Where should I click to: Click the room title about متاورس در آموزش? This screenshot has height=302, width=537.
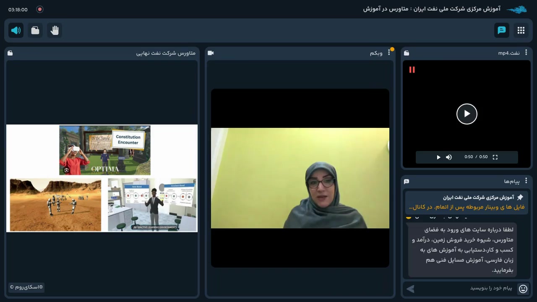point(432,9)
